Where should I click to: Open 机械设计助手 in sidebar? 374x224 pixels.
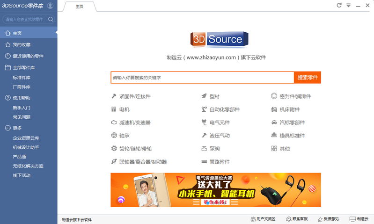(26, 147)
